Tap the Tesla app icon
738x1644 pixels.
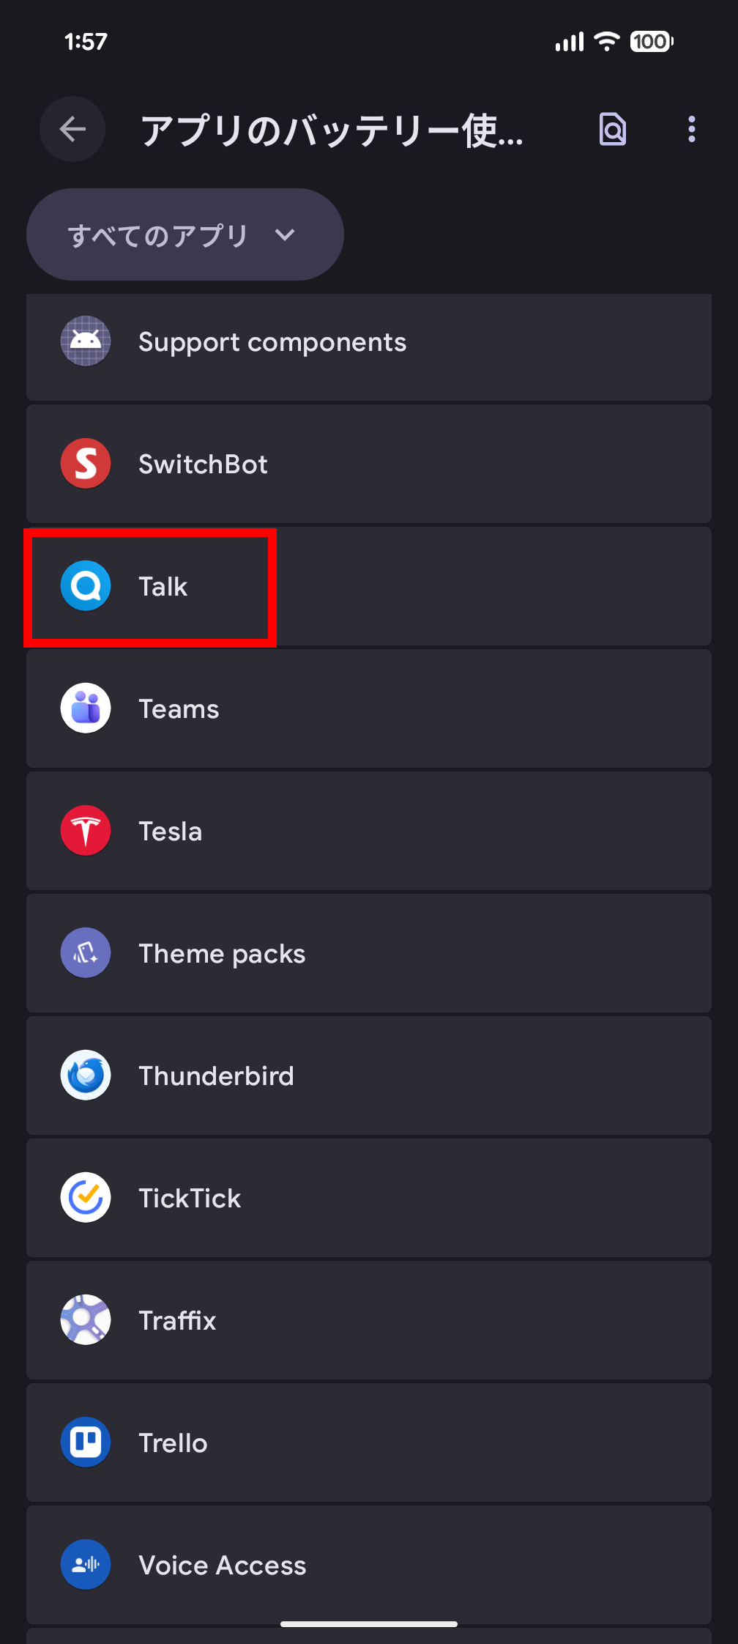tap(86, 831)
